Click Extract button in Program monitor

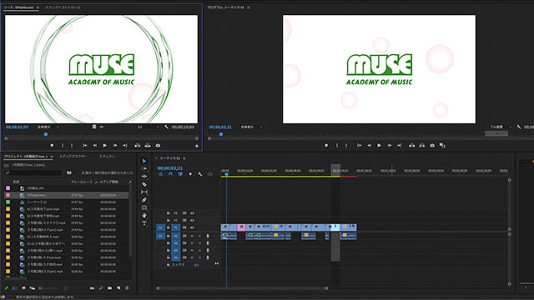422,146
